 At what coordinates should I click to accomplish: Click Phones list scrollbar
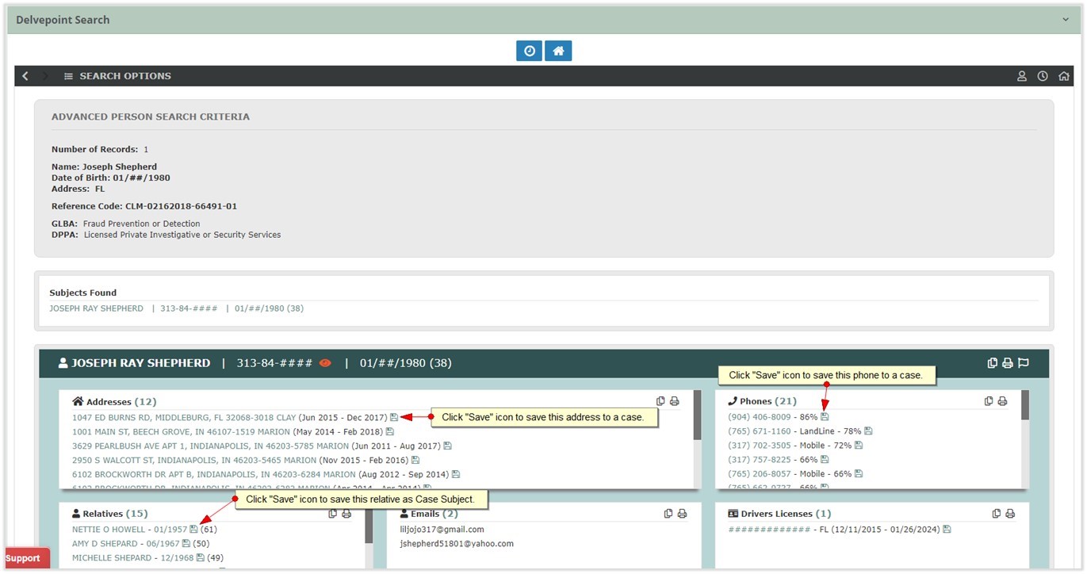[1025, 404]
